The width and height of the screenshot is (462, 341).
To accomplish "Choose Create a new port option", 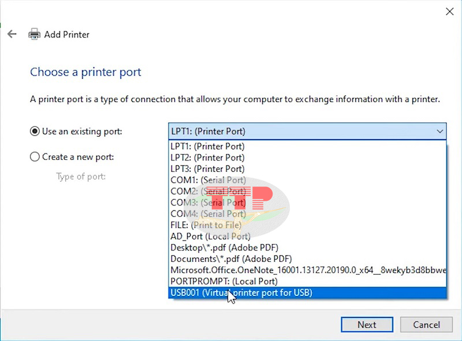I will coord(35,156).
